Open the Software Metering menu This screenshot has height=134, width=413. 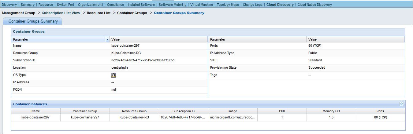tap(173, 5)
